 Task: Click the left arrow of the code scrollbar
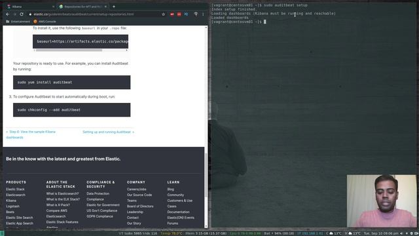[34, 50]
